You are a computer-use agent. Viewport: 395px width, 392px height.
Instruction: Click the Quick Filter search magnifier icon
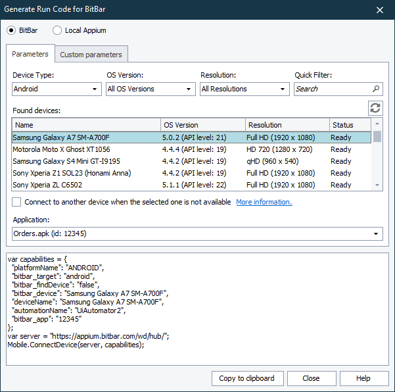[x=375, y=89]
